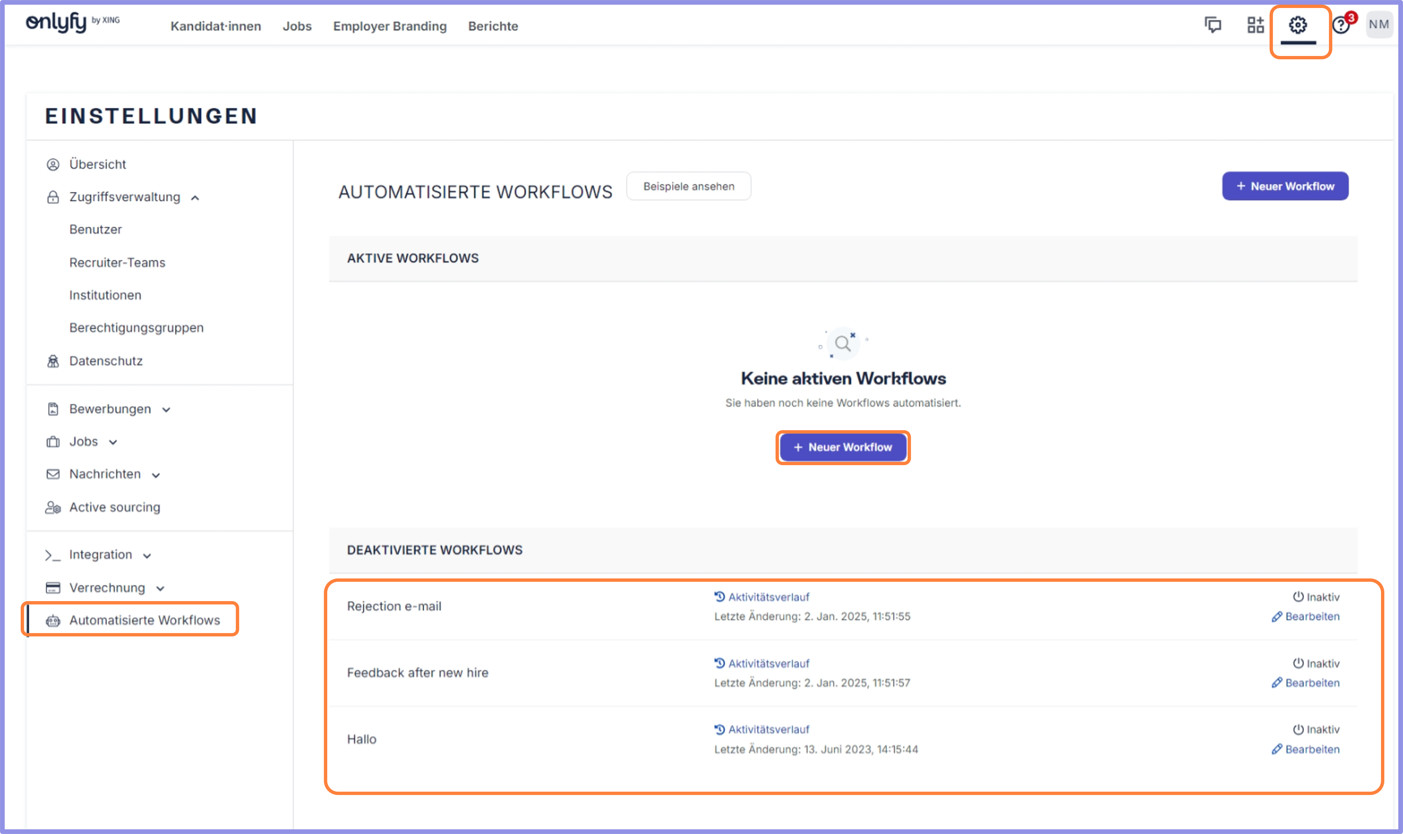Viewport: 1403px width, 834px height.
Task: Collapse the Zugriffsverwaltung section
Action: click(195, 197)
